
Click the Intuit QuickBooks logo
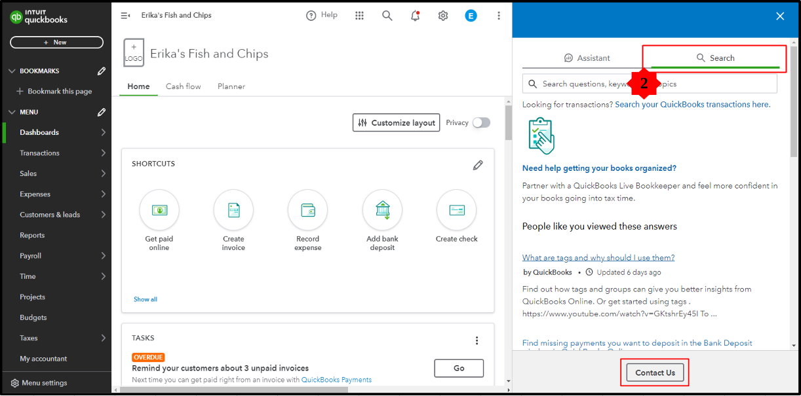pyautogui.click(x=39, y=17)
